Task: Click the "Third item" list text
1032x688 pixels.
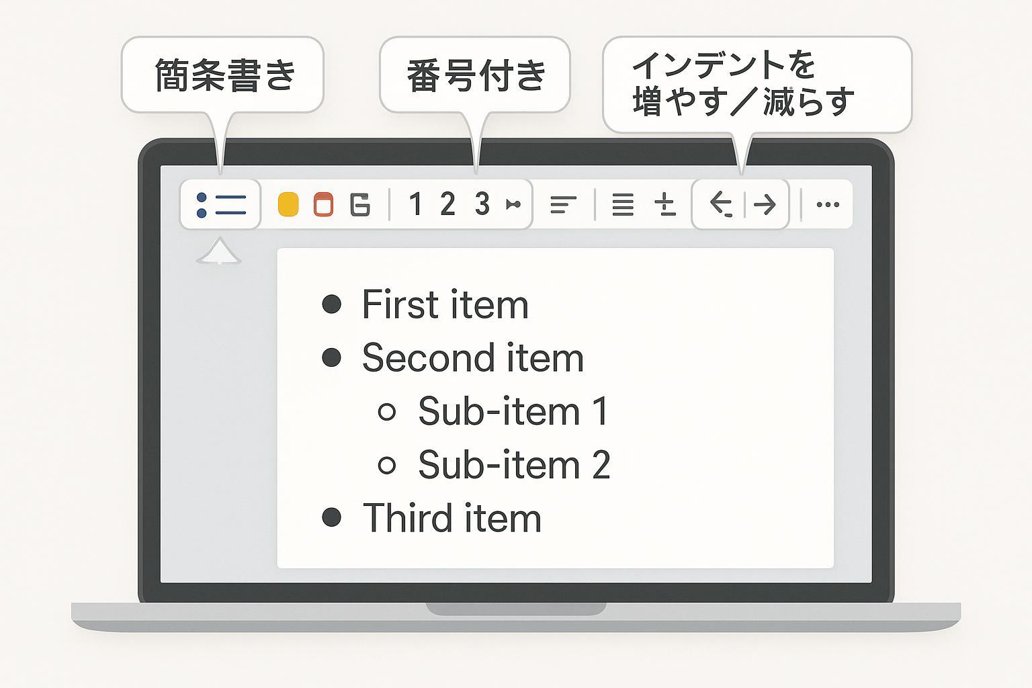Action: (451, 519)
